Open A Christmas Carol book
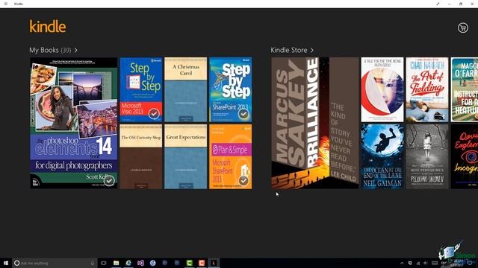478x268 pixels. (186, 89)
